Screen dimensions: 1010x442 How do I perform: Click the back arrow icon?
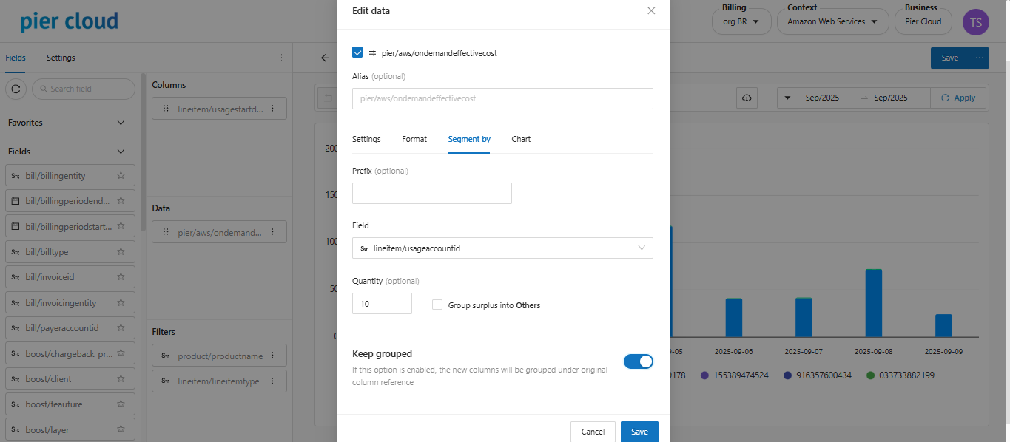click(325, 58)
